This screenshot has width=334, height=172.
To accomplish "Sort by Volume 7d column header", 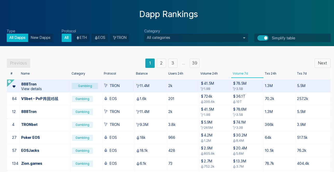I will pyautogui.click(x=240, y=74).
